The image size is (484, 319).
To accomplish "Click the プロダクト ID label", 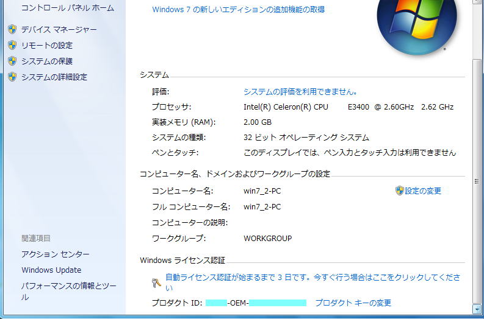I will (x=177, y=303).
